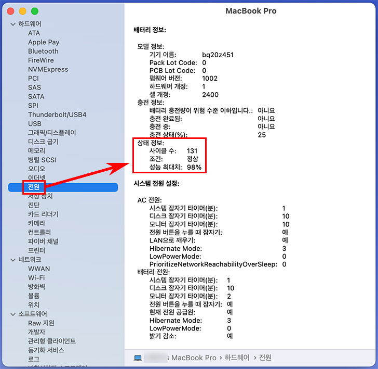Click the MacBook Pro window title

tap(251, 11)
